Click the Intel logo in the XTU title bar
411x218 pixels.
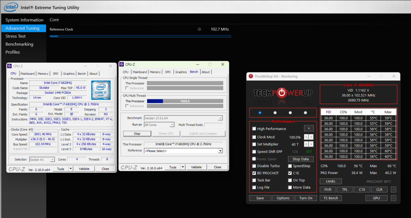click(11, 7)
